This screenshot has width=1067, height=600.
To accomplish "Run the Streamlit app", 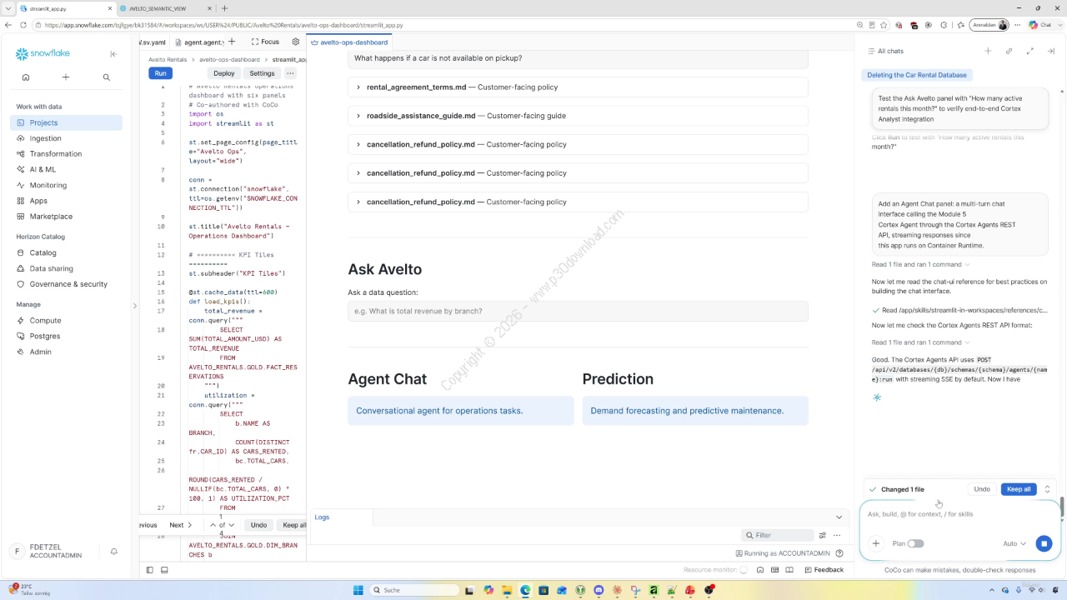I will click(160, 73).
